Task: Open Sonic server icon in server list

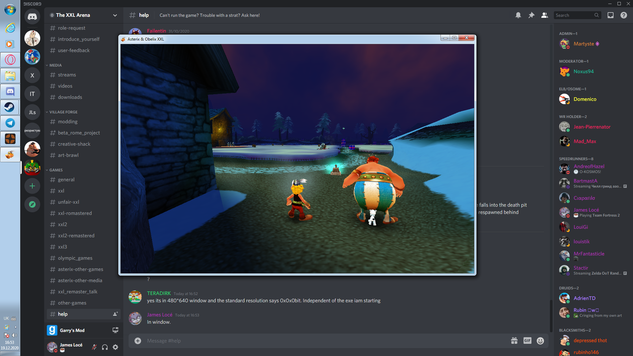Action: click(x=32, y=56)
